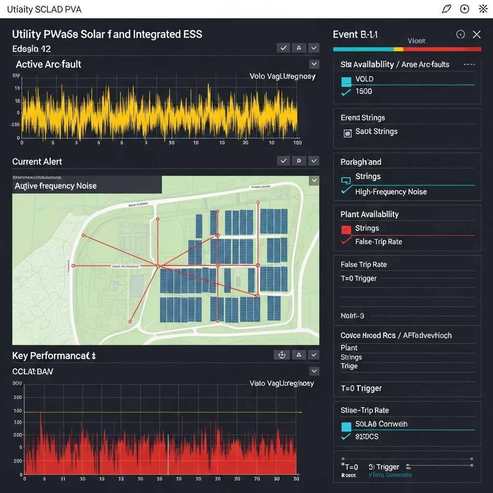This screenshot has width=493, height=493.
Task: Click the target icon in Event B-1.1 header
Action: click(460, 34)
